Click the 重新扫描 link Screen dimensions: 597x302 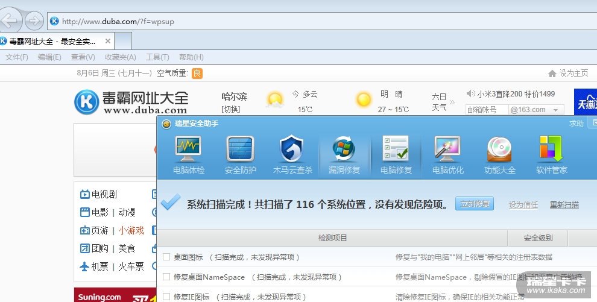point(564,204)
